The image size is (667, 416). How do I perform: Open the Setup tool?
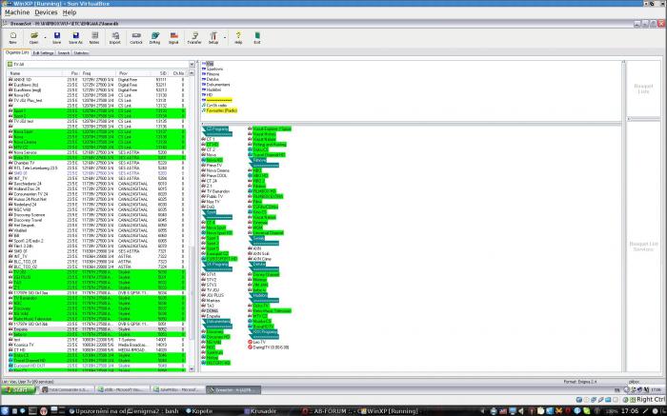click(x=213, y=38)
